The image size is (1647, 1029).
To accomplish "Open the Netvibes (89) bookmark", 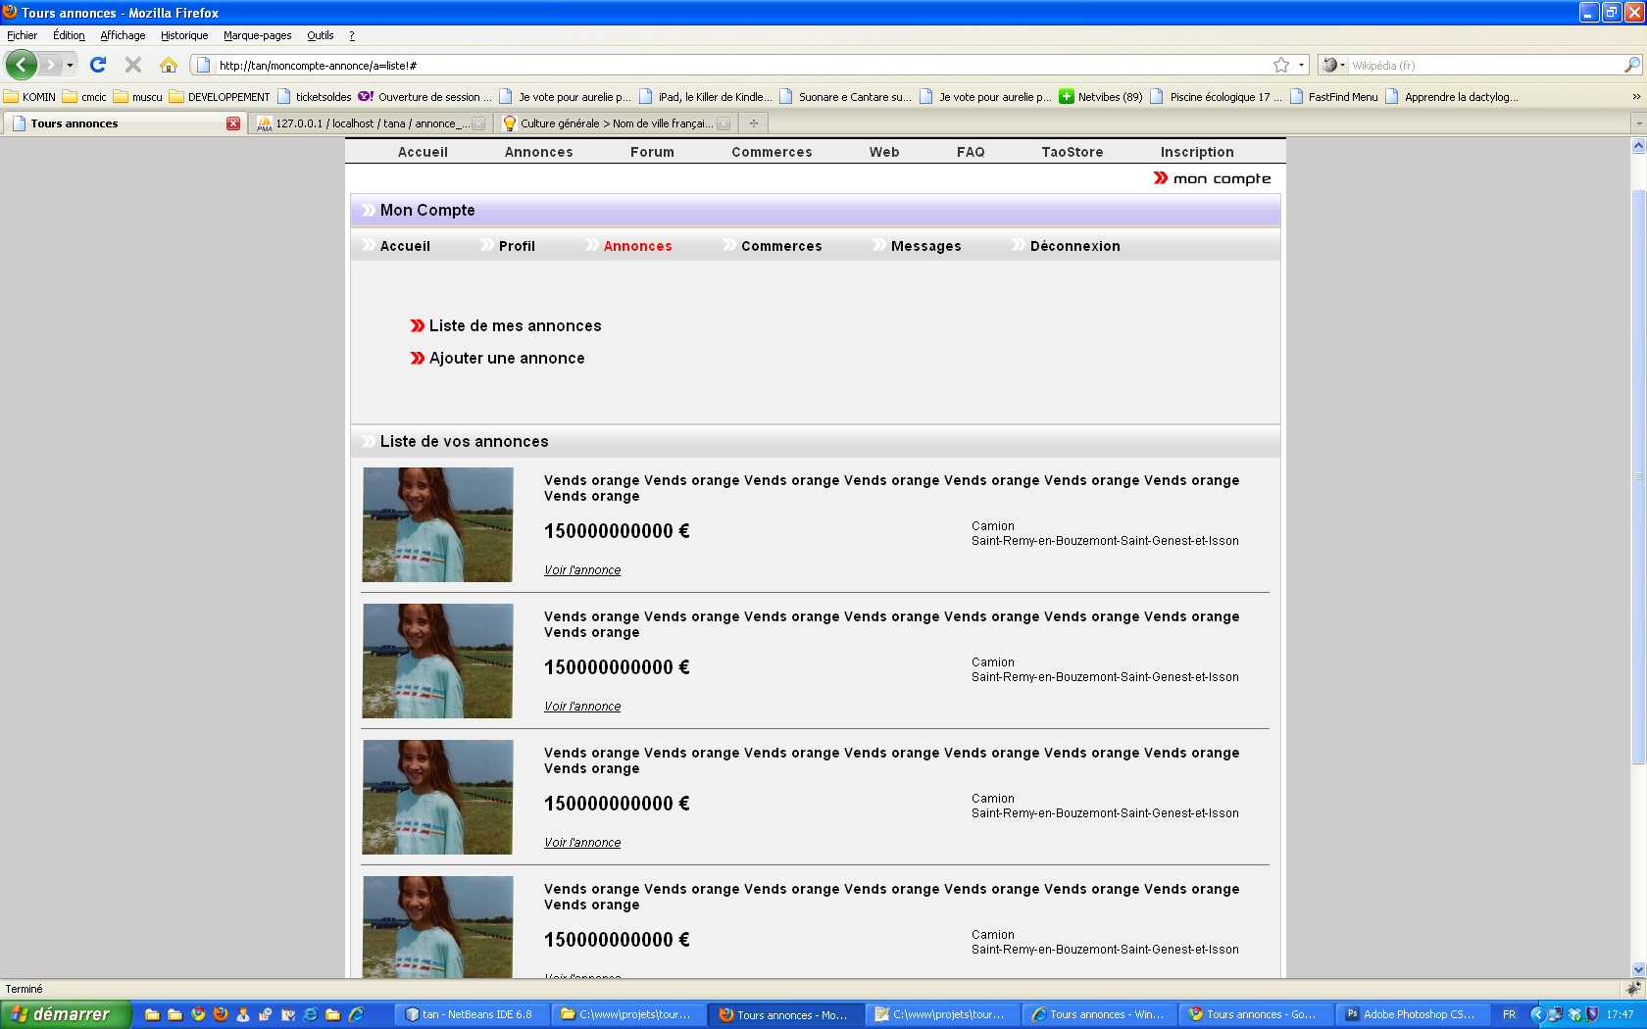I will tap(1100, 96).
